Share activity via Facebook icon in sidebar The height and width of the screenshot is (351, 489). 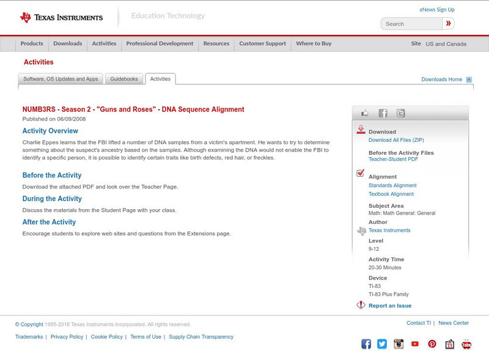383,113
